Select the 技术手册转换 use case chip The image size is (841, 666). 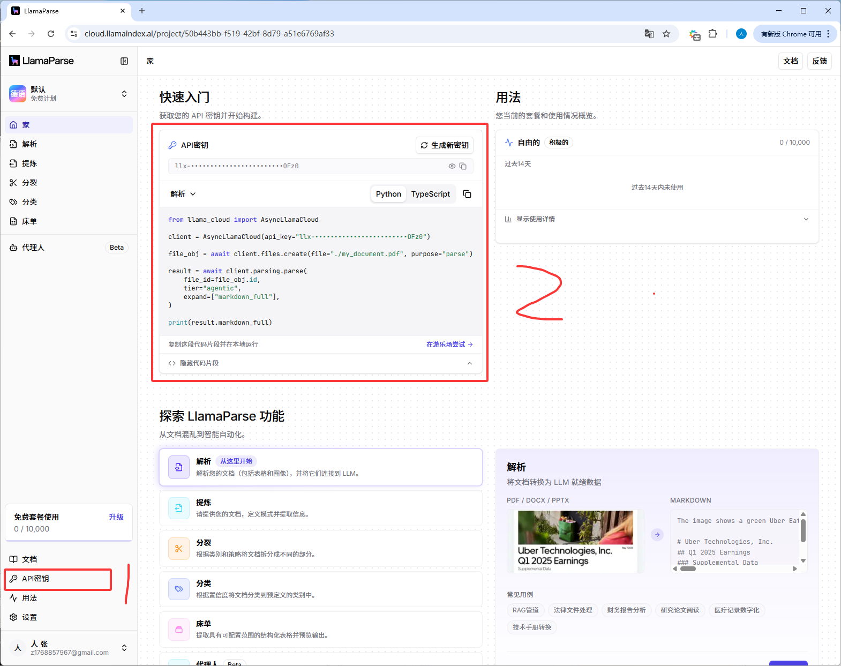532,627
